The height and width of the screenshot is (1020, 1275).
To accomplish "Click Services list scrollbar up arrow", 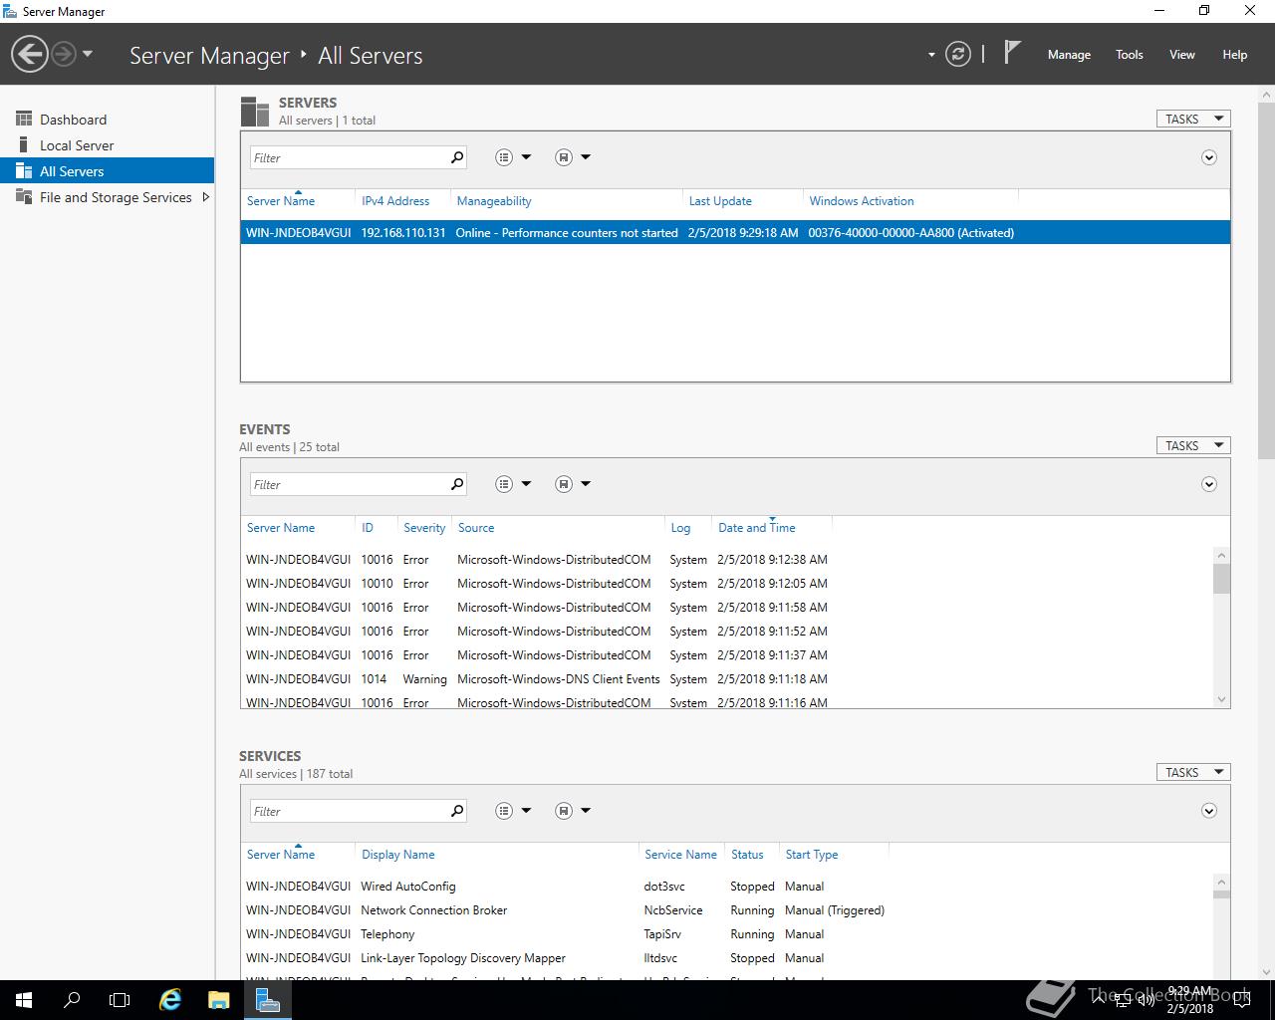I will [1221, 883].
